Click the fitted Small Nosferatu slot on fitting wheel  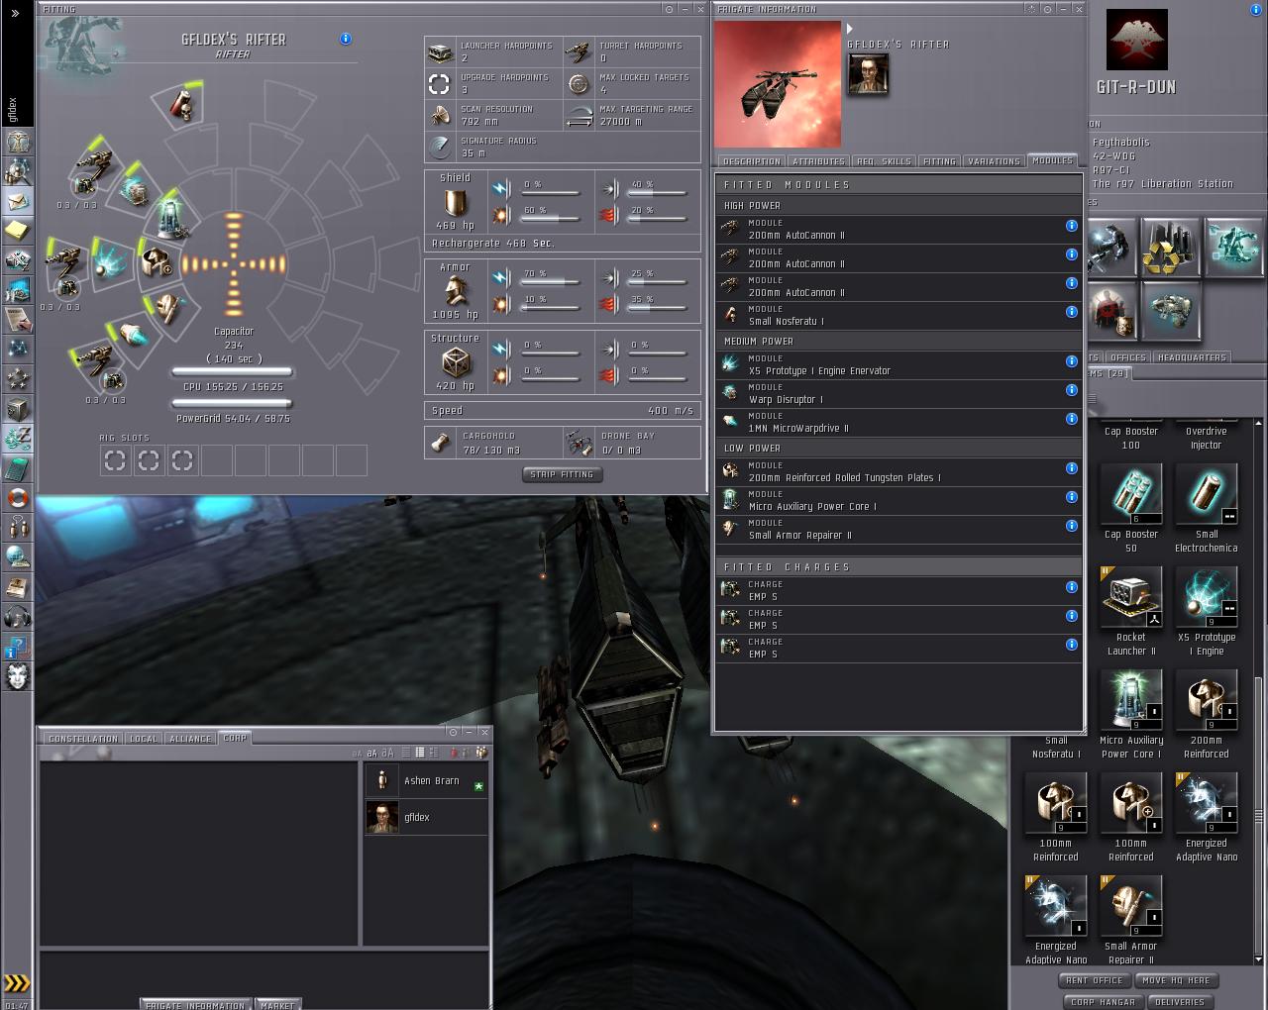pyautogui.click(x=181, y=104)
